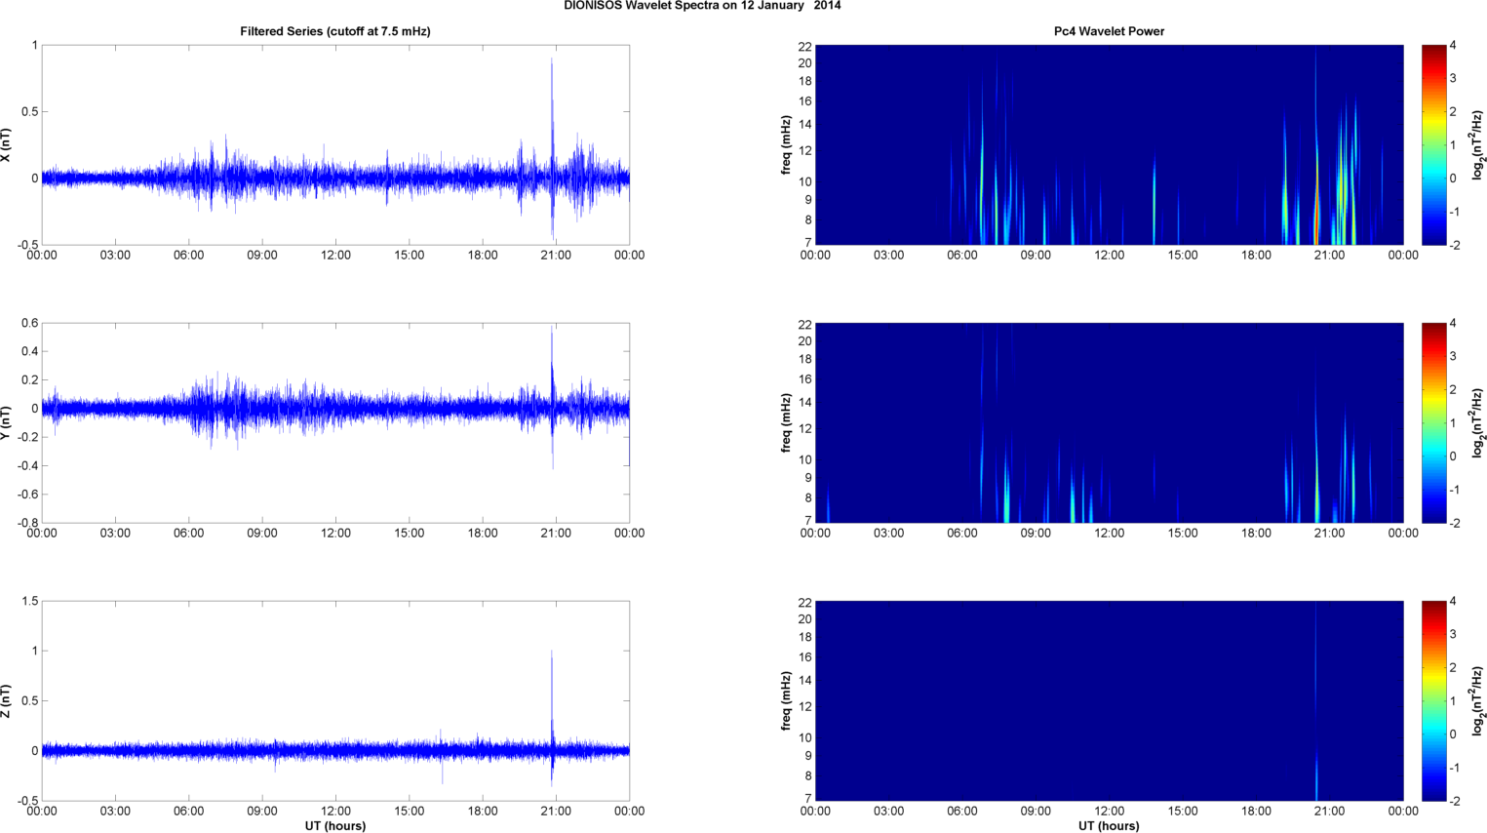This screenshot has height=833, width=1487.
Task: Click the middle spectrogram's color bar
Action: click(1433, 423)
